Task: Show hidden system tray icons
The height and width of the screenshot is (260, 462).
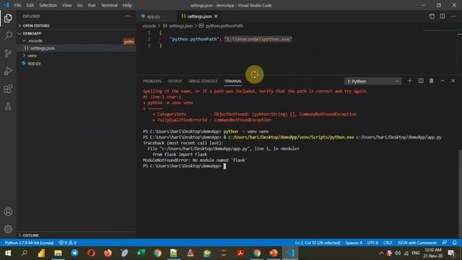Action: tap(381, 253)
